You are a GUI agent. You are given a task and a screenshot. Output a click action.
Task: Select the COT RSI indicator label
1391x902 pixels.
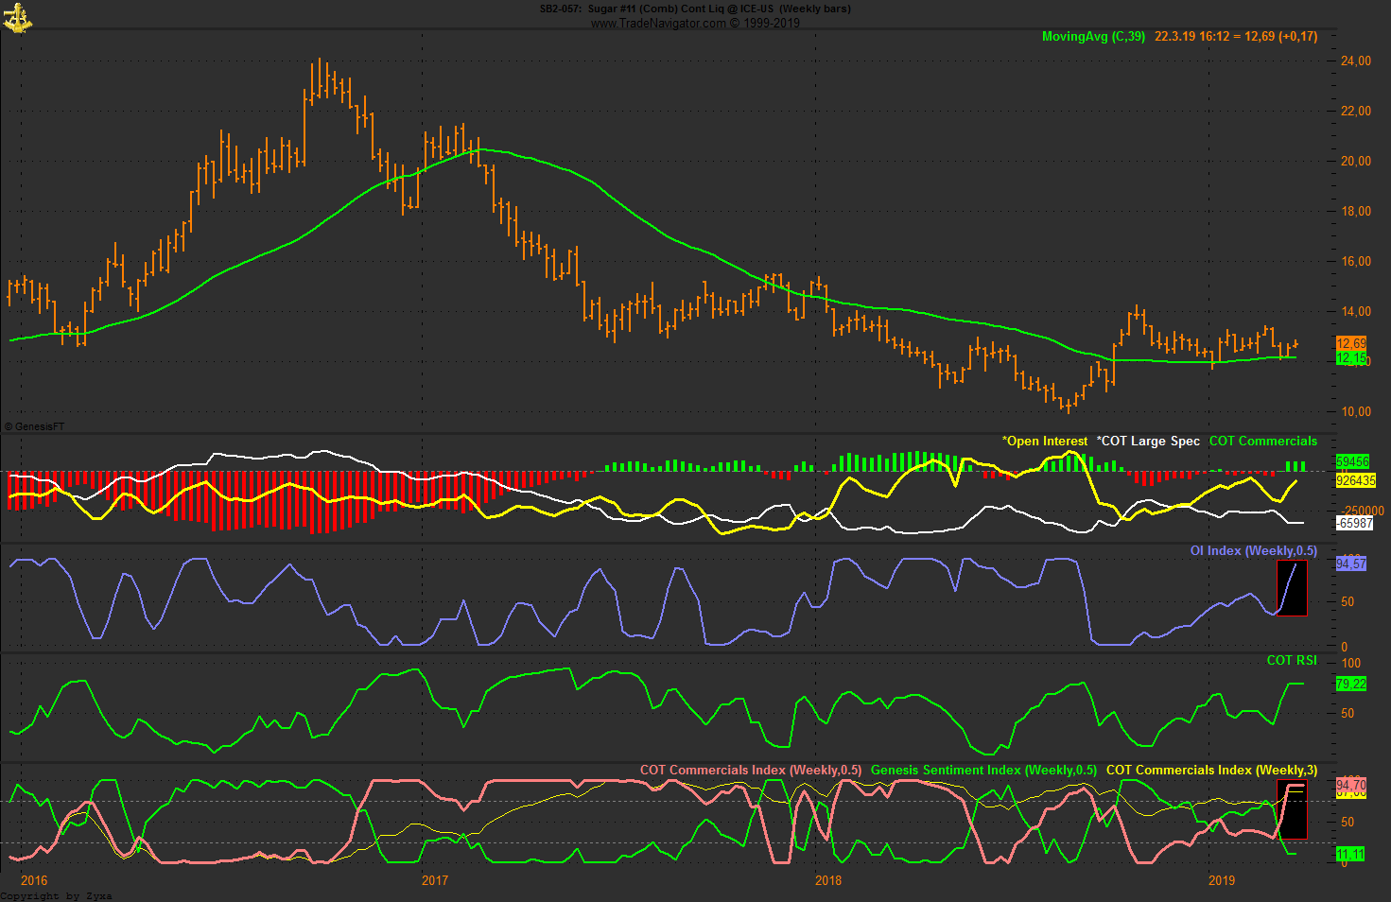(x=1291, y=660)
